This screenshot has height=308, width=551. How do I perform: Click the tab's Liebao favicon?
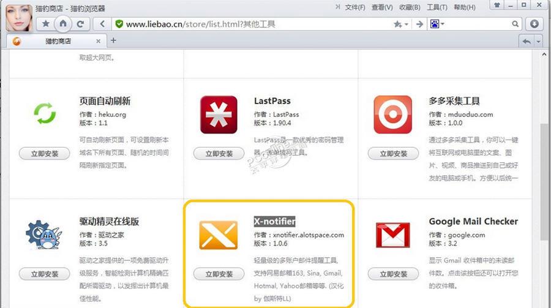(x=17, y=41)
